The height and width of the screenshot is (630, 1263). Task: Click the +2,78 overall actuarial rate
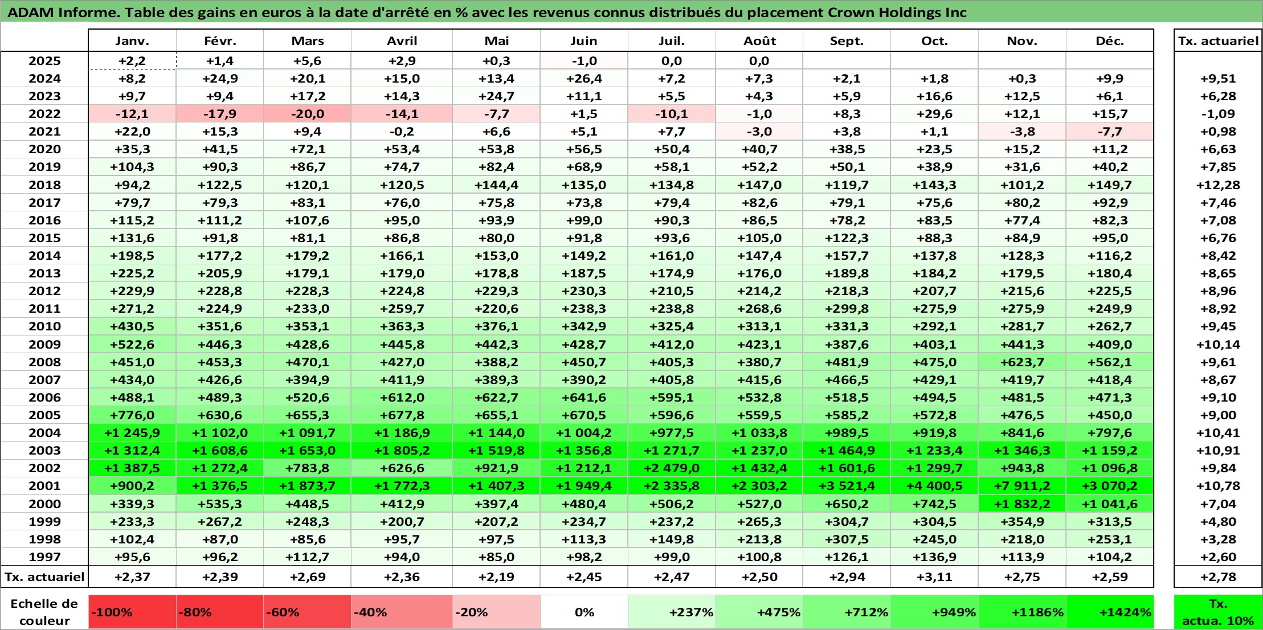click(1218, 577)
